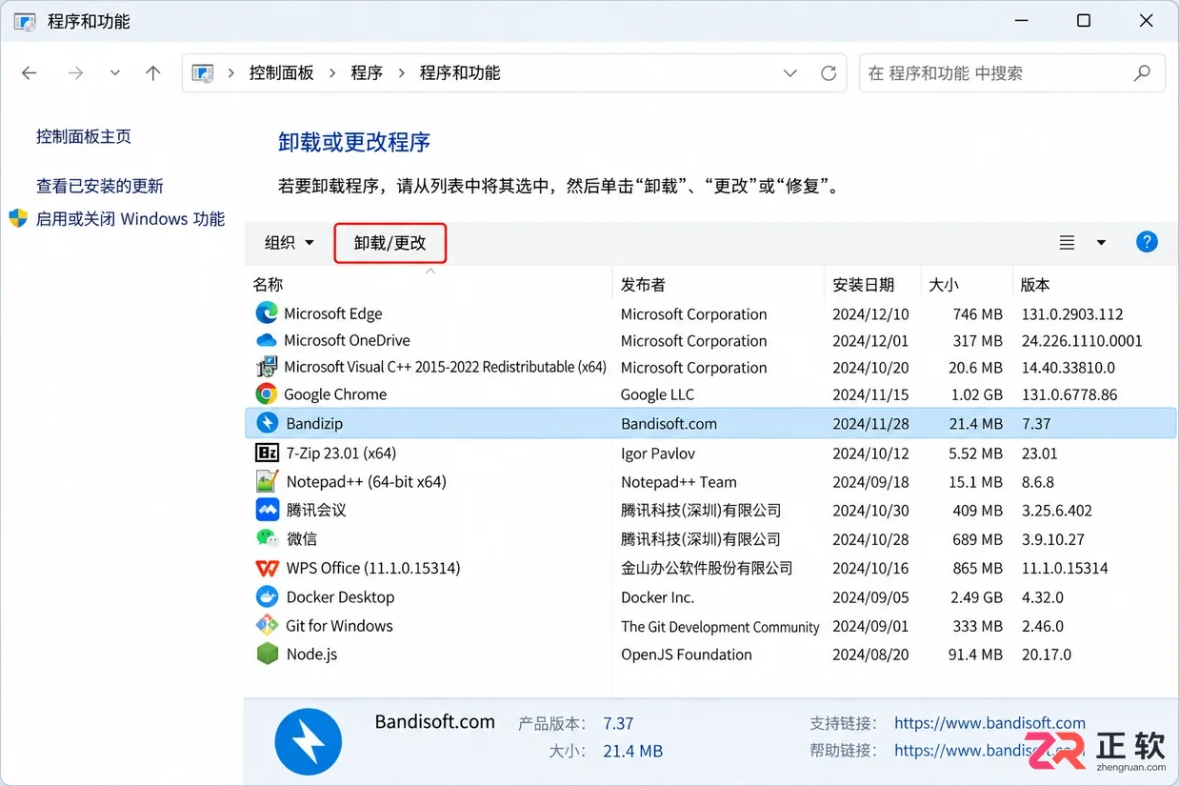Click the Visual C++ Redistributable row icon

point(267,367)
